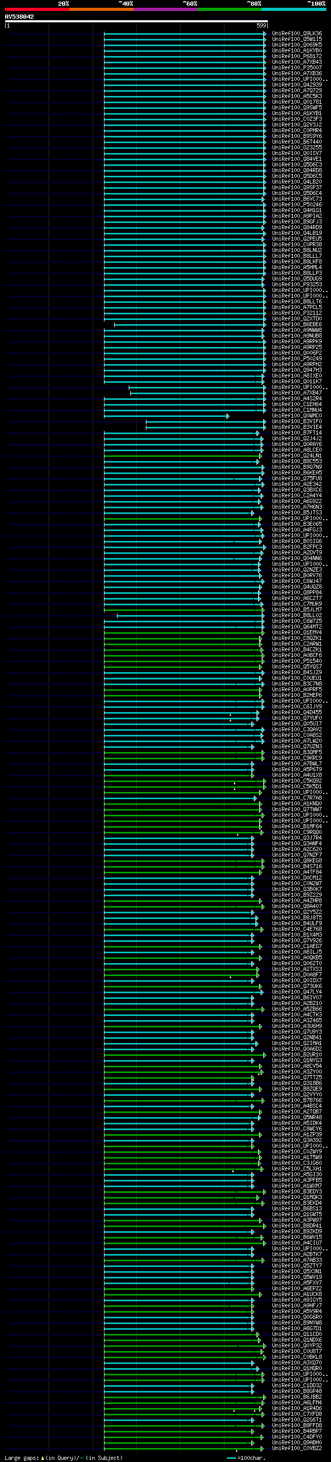Click label UniRef100_B0SIG6
The image size is (331, 1462).
point(297,541)
